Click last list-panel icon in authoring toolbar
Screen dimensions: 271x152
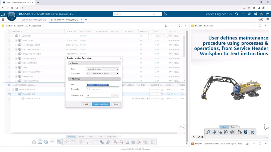click(x=153, y=142)
